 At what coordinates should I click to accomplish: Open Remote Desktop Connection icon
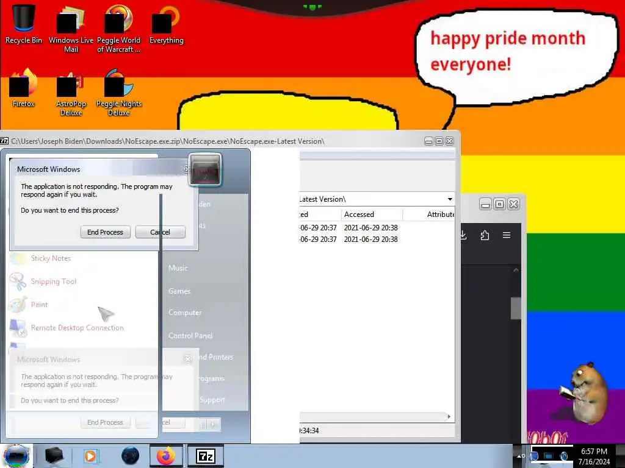18,328
